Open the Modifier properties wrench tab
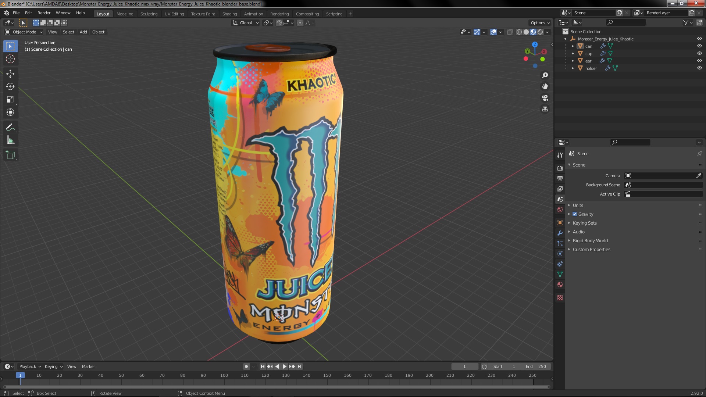Screen dimensions: 706x397 [560, 233]
